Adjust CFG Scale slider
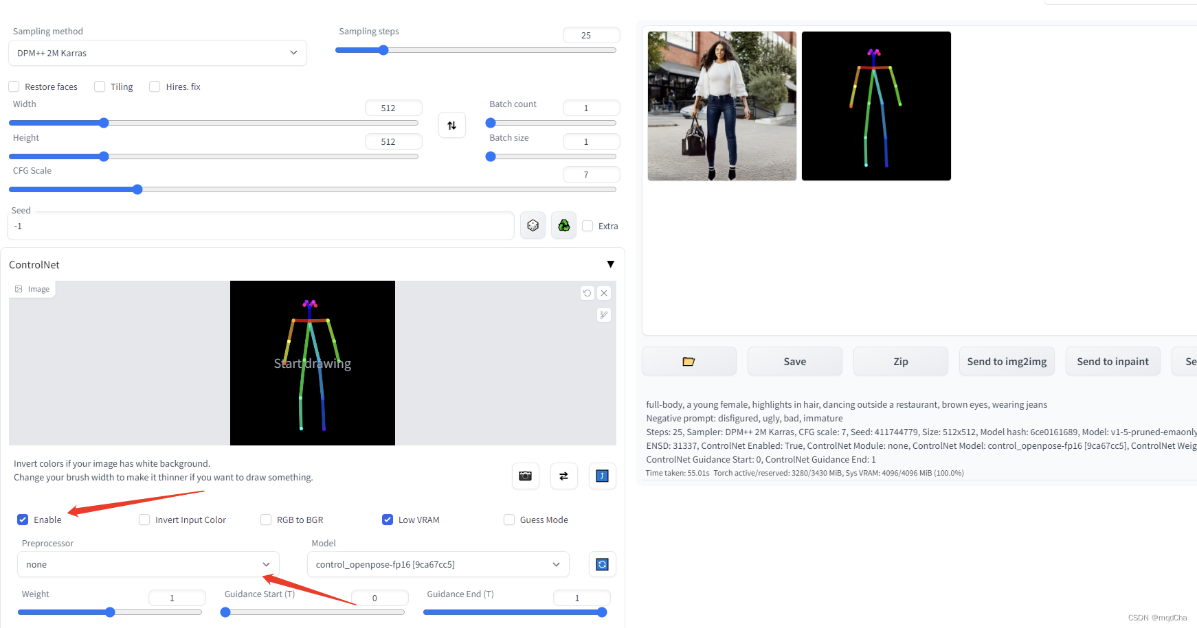 coord(313,189)
